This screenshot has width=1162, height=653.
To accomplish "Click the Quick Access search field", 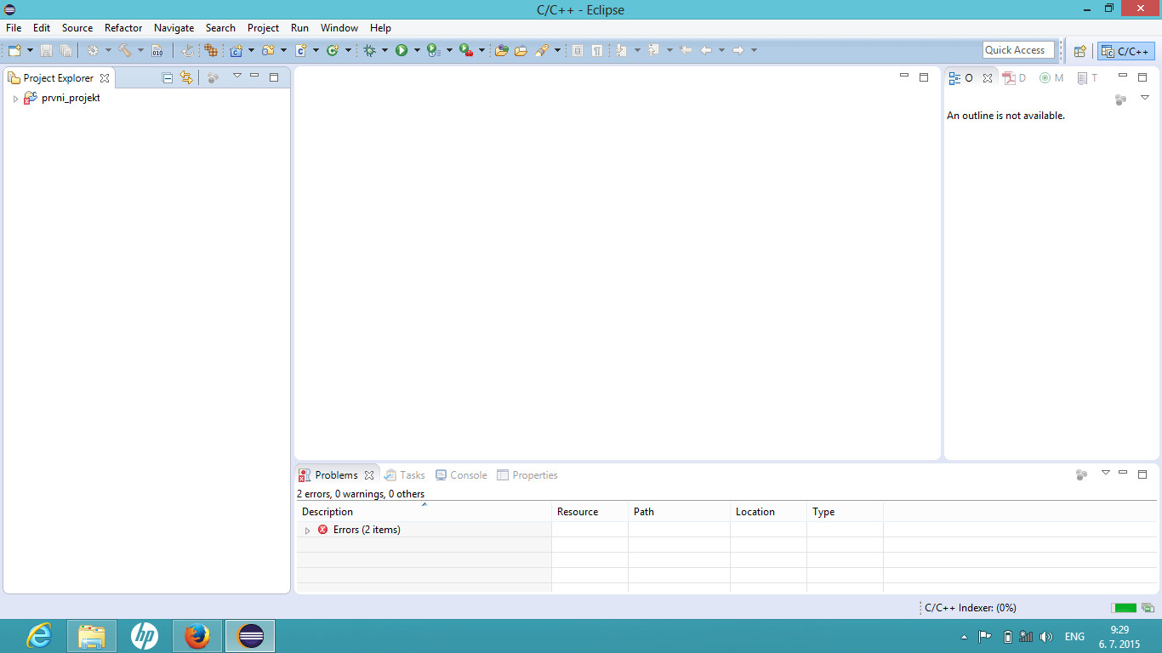I will click(x=1017, y=50).
